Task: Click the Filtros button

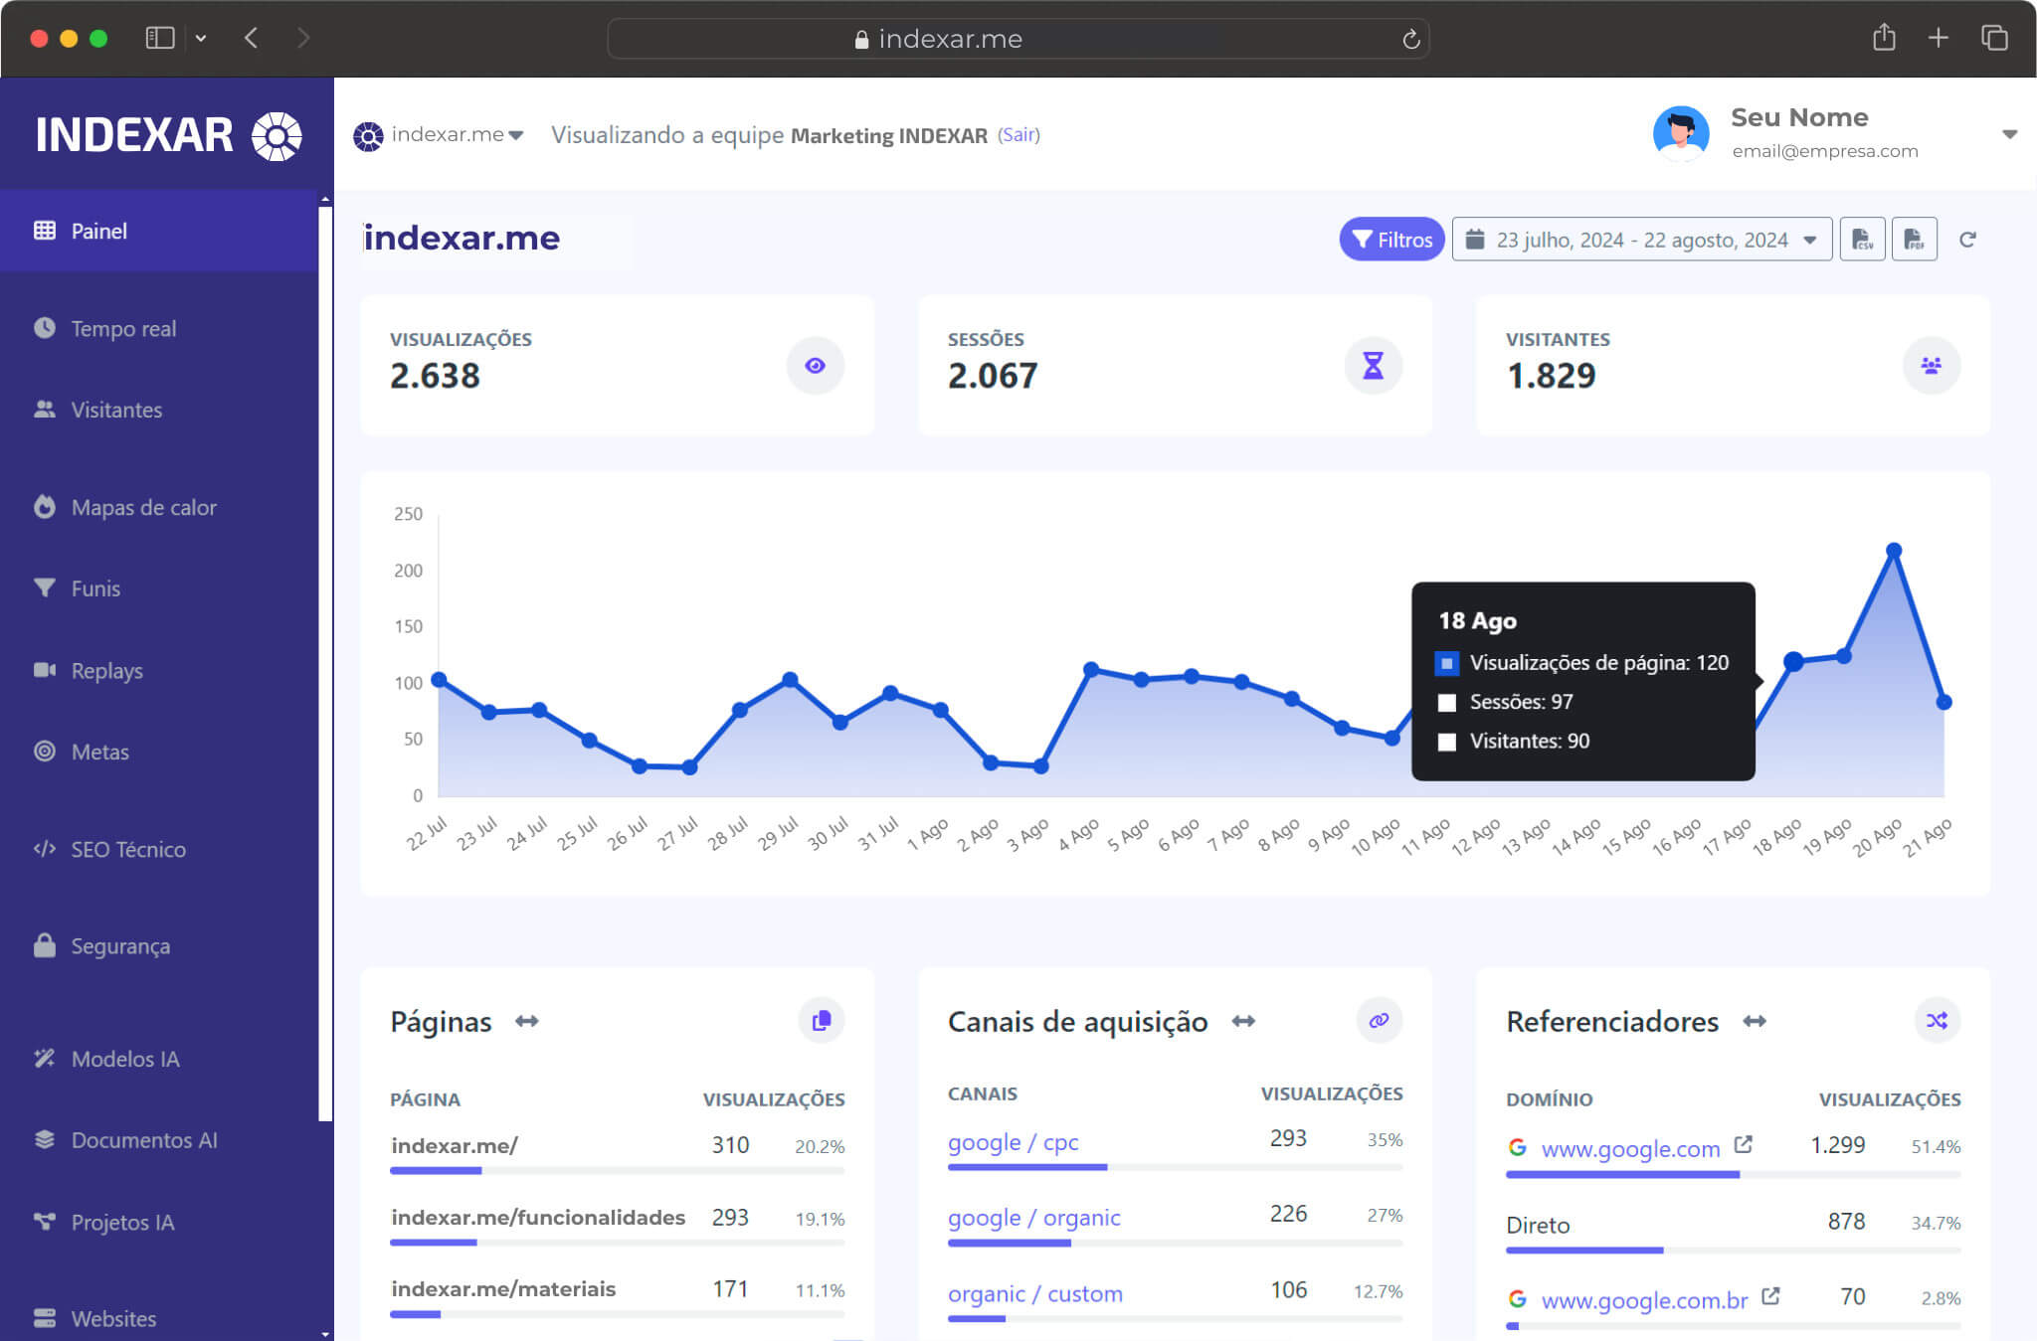Action: pyautogui.click(x=1391, y=240)
